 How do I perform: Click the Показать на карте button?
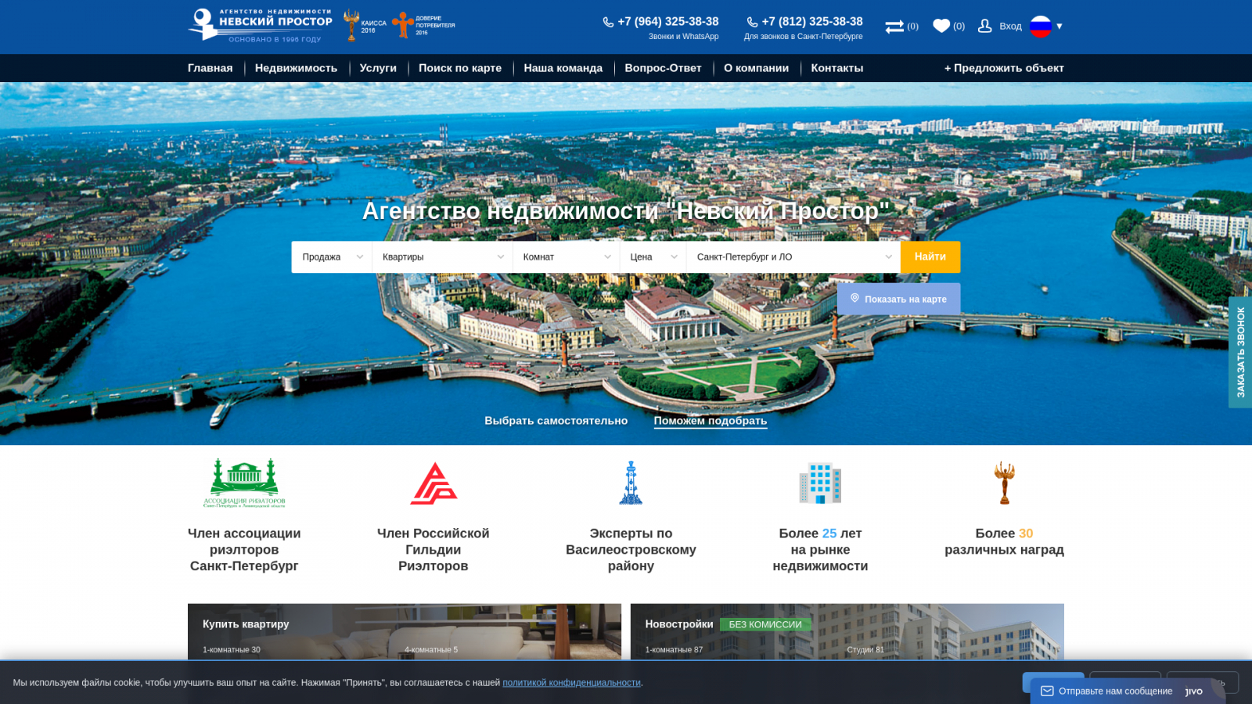(x=898, y=299)
